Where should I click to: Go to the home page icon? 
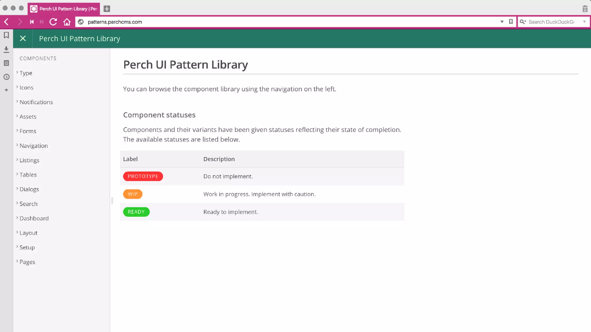[67, 22]
